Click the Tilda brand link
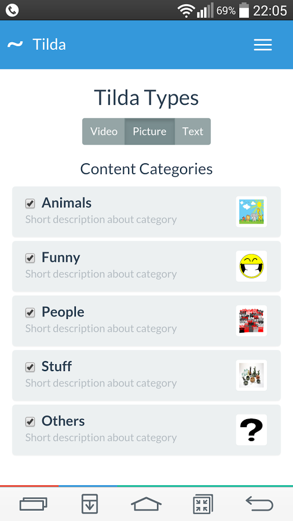The image size is (293, 521). coord(49,45)
